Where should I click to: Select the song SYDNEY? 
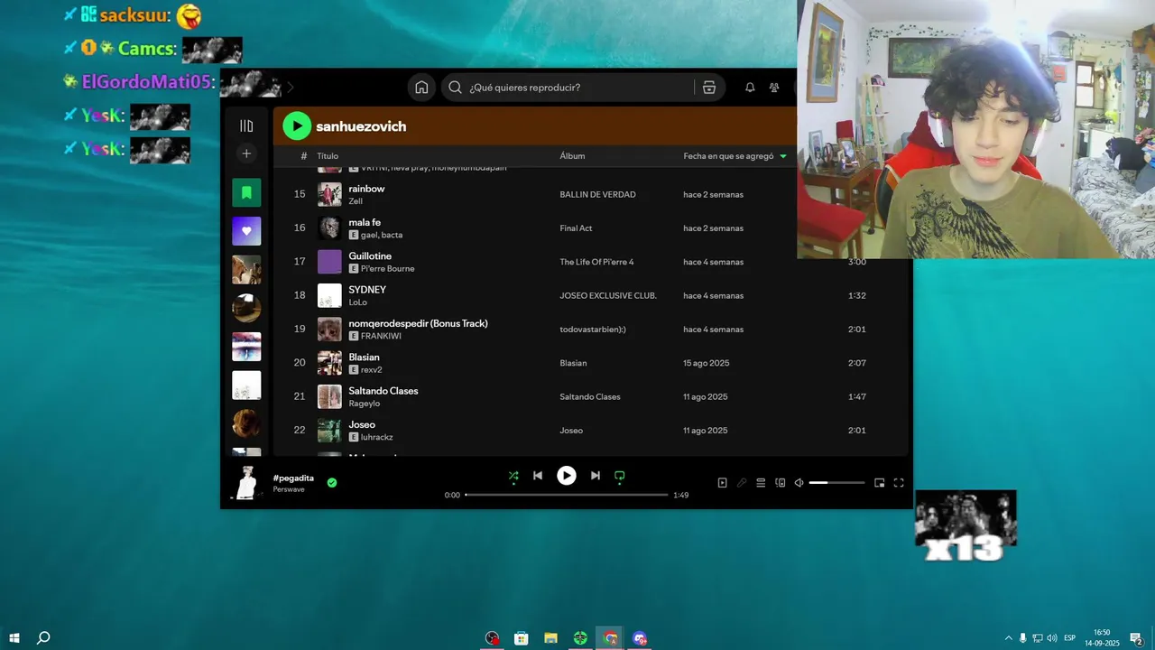(367, 290)
